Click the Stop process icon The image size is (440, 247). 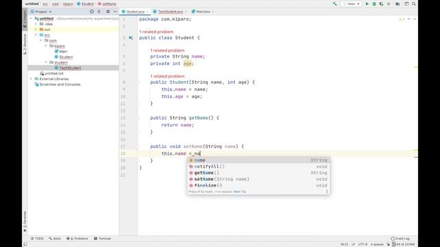388,4
